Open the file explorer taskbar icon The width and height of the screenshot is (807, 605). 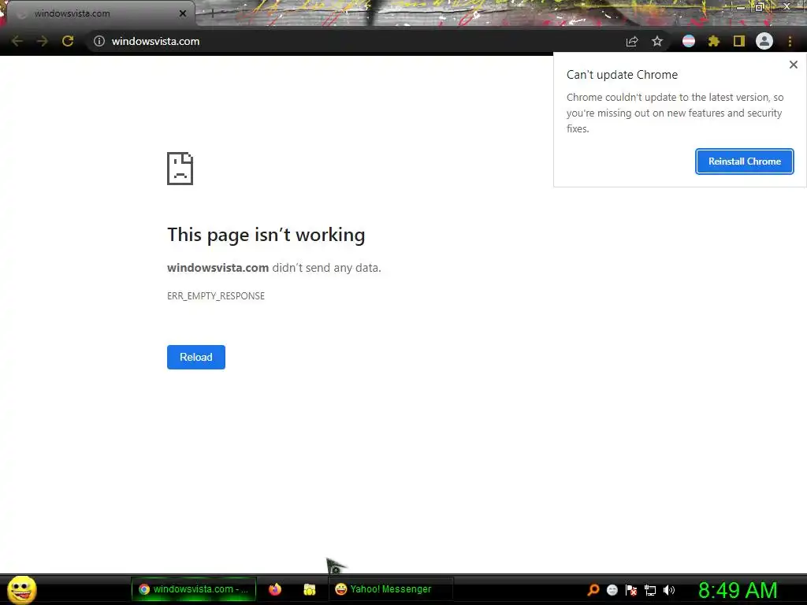(x=309, y=589)
